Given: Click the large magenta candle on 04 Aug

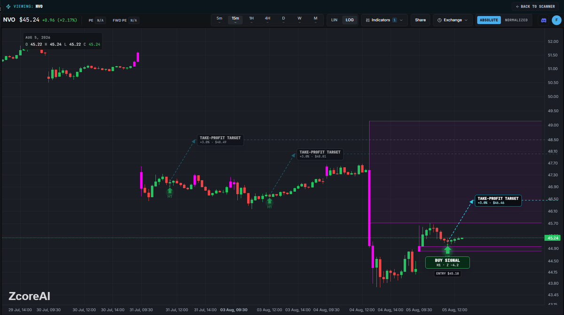Looking at the screenshot, I should (369, 208).
